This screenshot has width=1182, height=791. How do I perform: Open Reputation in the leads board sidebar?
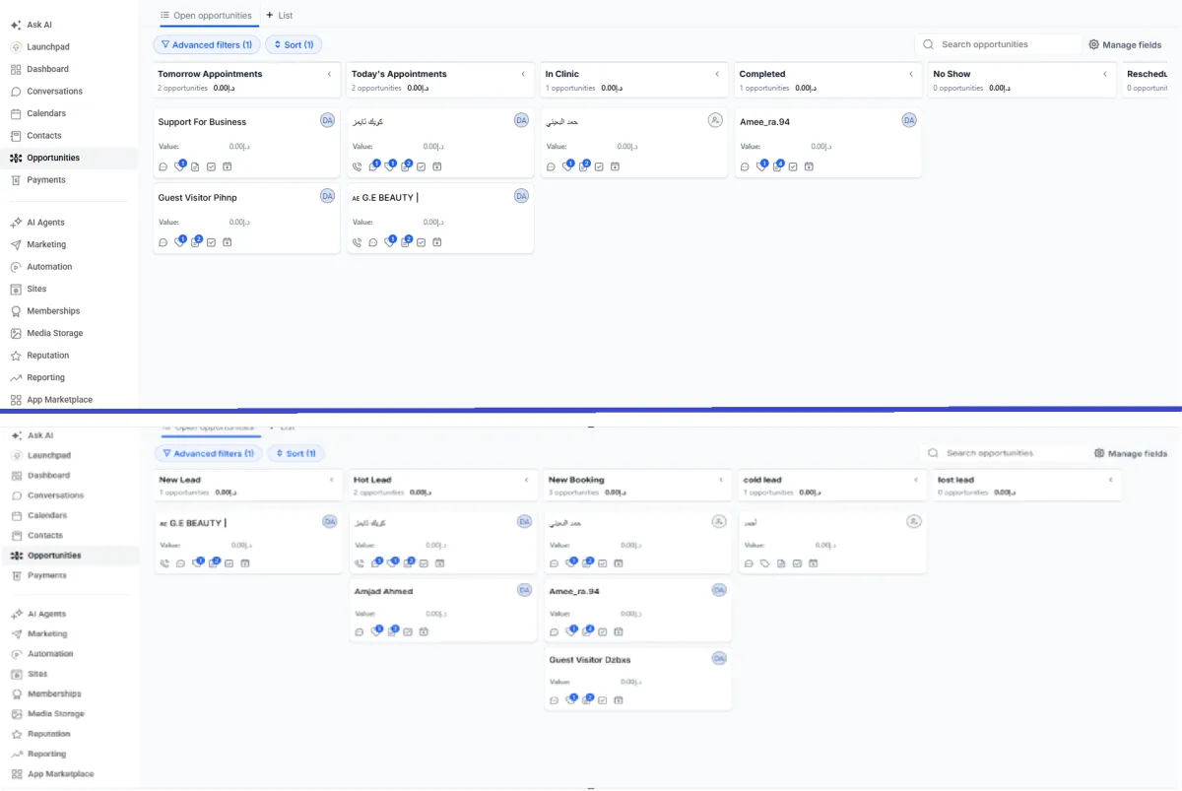pyautogui.click(x=49, y=734)
